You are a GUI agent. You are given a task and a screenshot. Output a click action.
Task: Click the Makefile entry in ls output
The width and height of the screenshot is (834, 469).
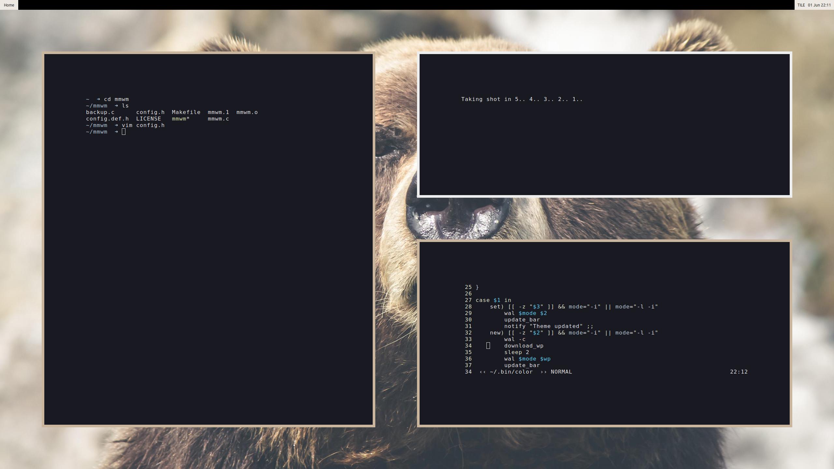[x=186, y=112]
